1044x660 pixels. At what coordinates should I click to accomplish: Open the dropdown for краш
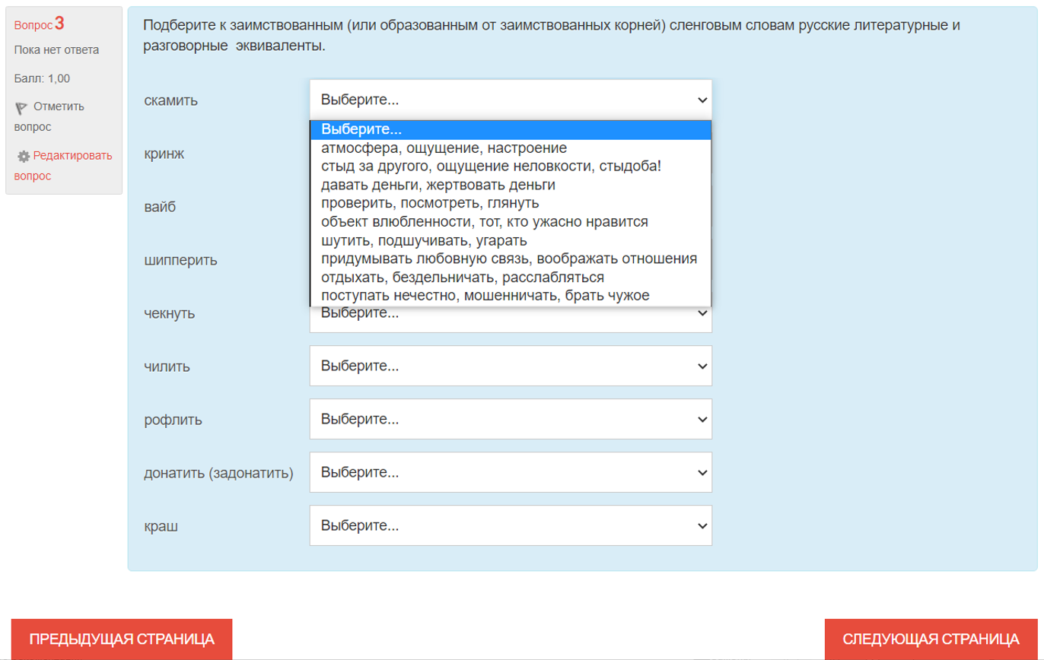(511, 525)
